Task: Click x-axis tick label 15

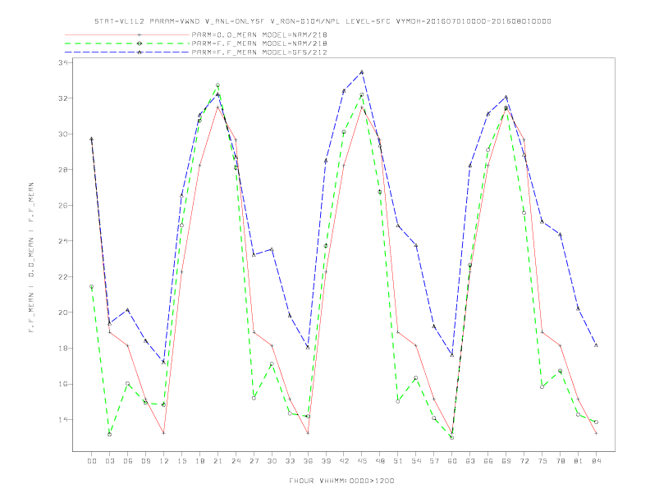Action: [181, 461]
